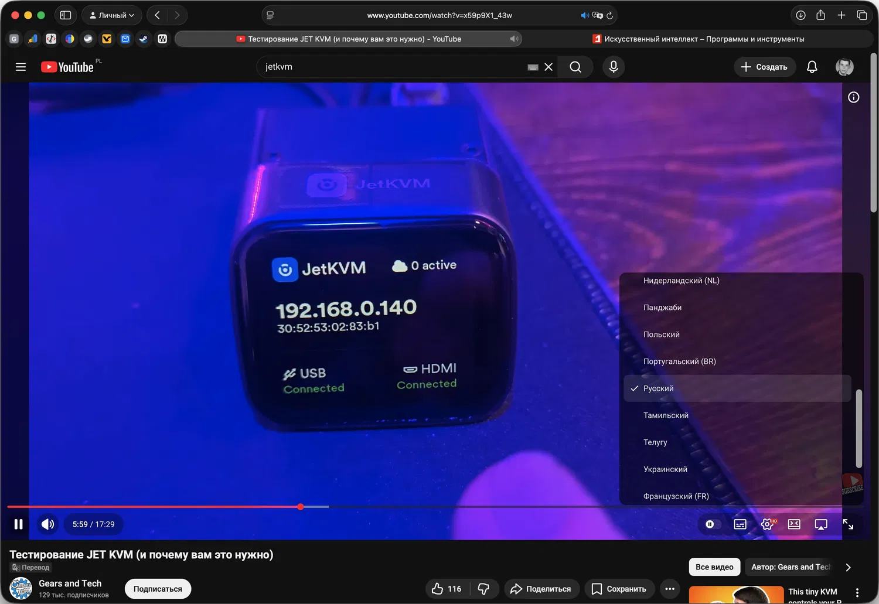
Task: Open Gears and Tech channel name link
Action: click(x=70, y=583)
